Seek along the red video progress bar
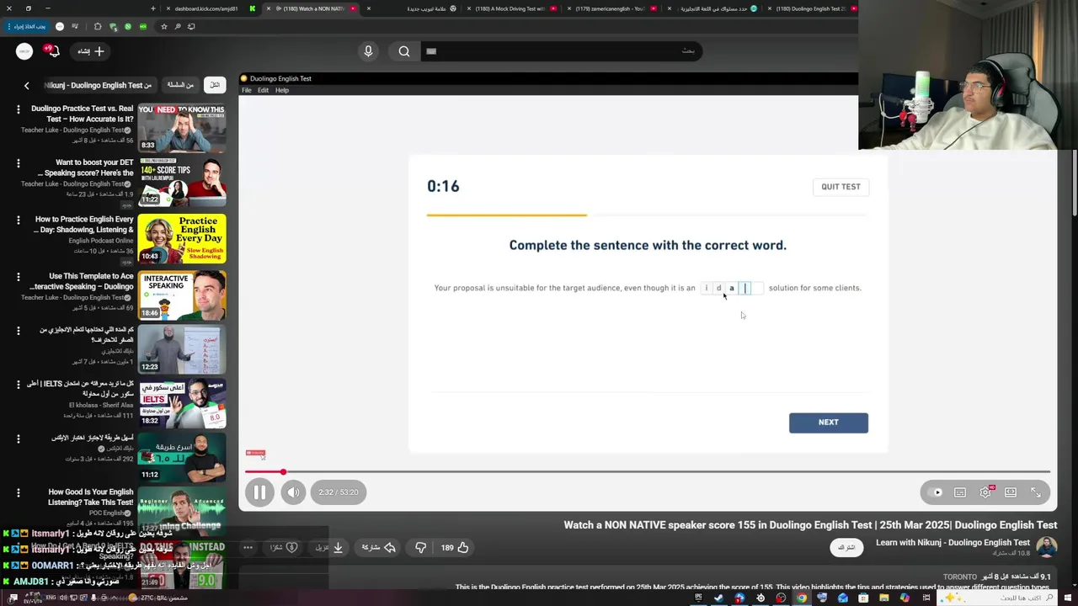 coord(648,472)
